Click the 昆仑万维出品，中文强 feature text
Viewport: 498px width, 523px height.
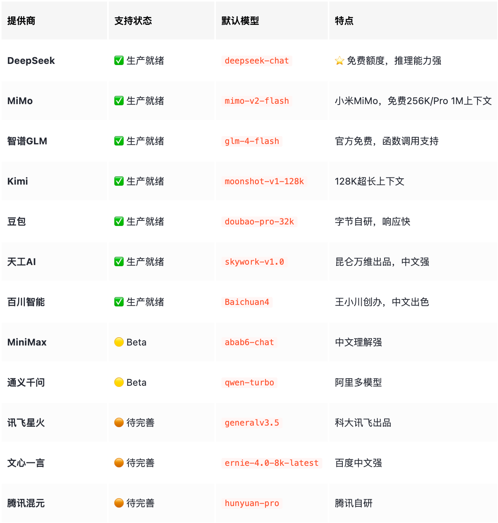(x=382, y=261)
